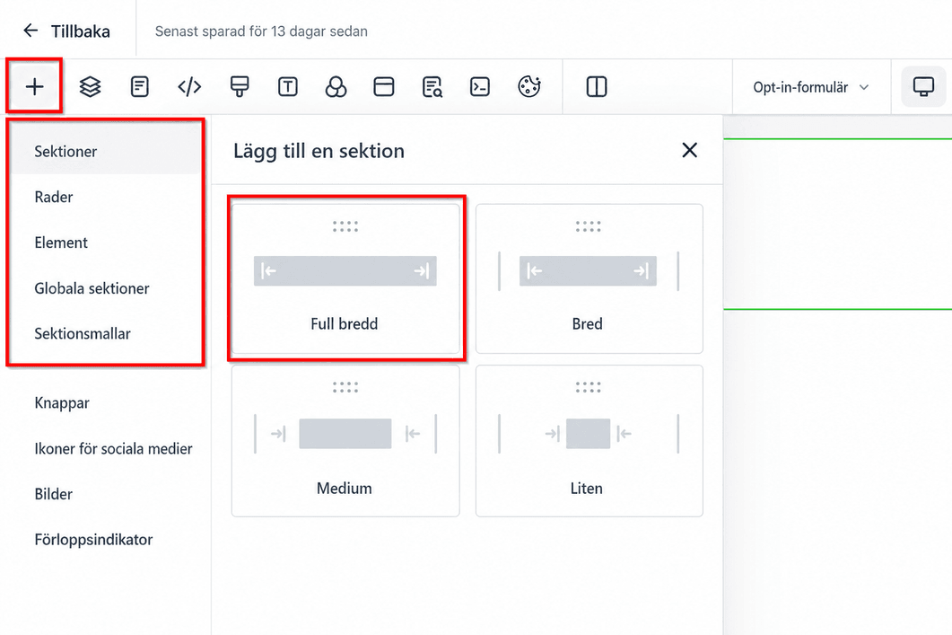
Task: Open the layers stack icon
Action: point(90,87)
